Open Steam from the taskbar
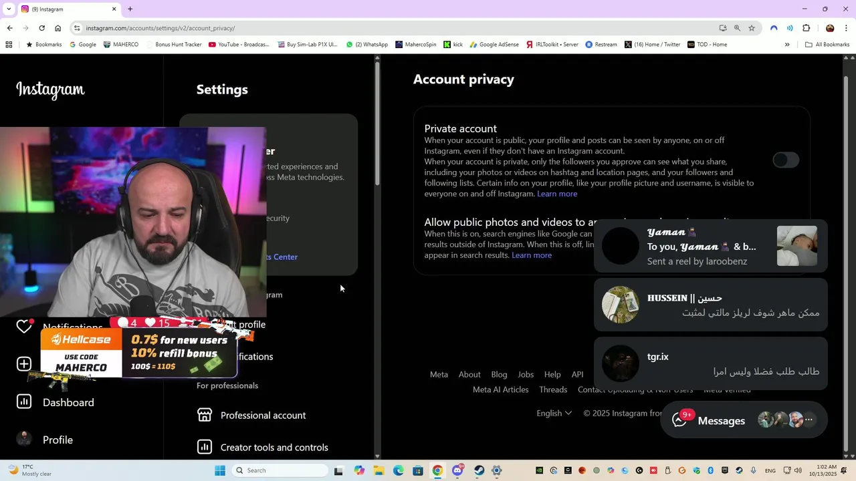856x481 pixels. pos(479,470)
